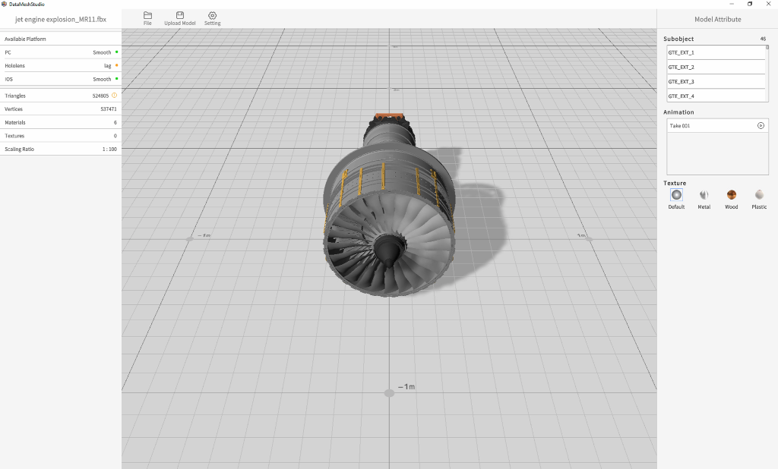Screen dimensions: 778x469
Task: Play the Take 001 animation
Action: click(761, 125)
